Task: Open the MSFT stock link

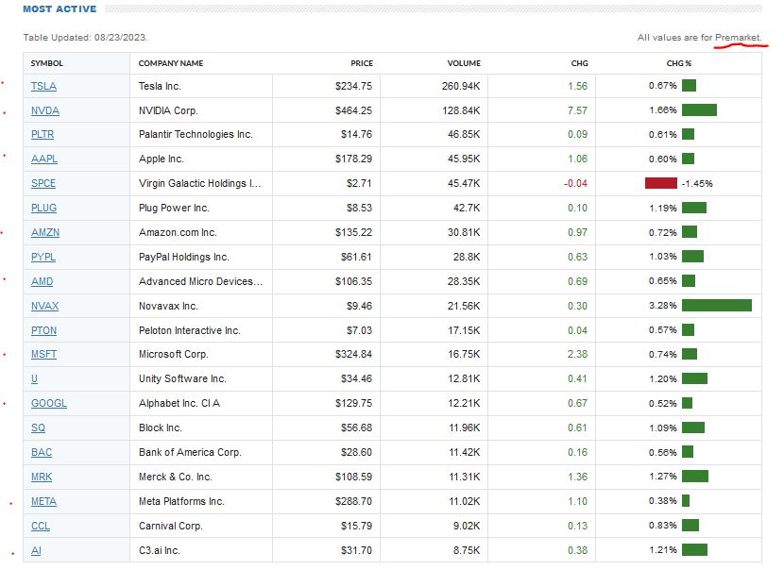Action: click(43, 355)
